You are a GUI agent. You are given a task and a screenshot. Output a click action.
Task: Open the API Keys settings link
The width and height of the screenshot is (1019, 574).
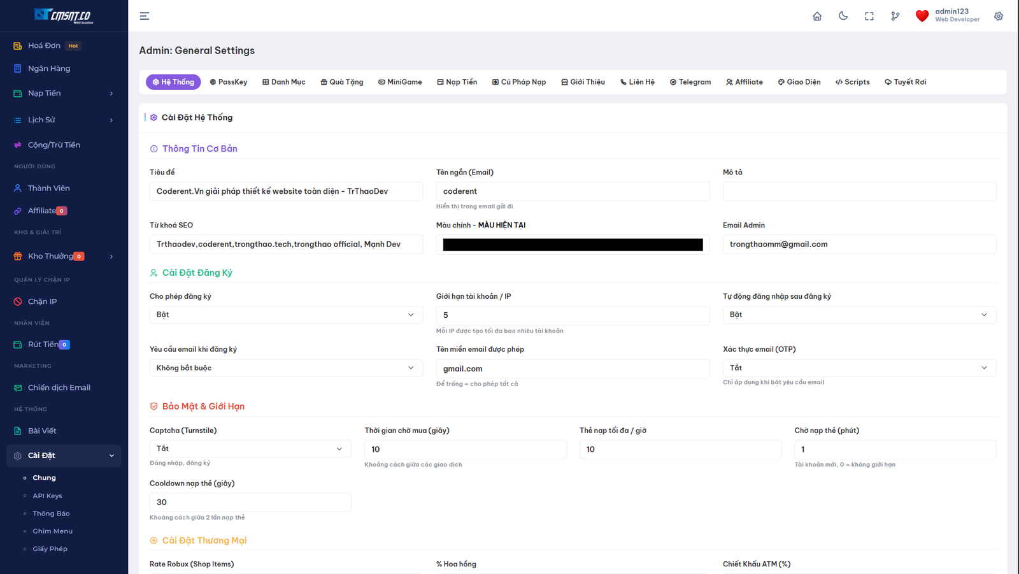point(47,496)
